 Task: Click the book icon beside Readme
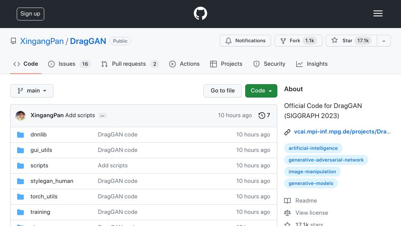pyautogui.click(x=287, y=200)
